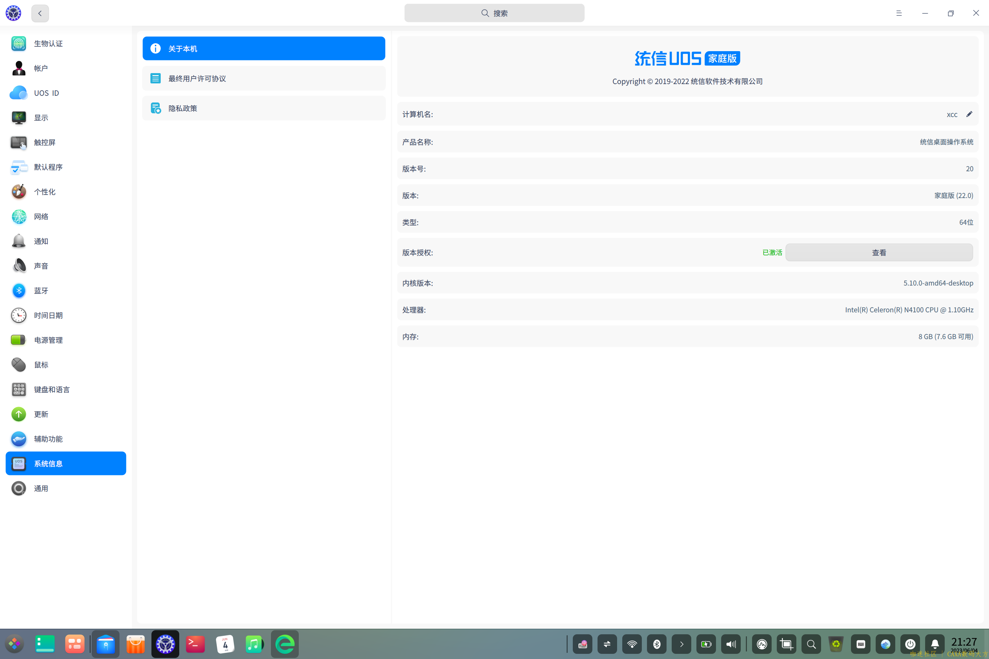Open the orange shopping bag dock icon

135,644
